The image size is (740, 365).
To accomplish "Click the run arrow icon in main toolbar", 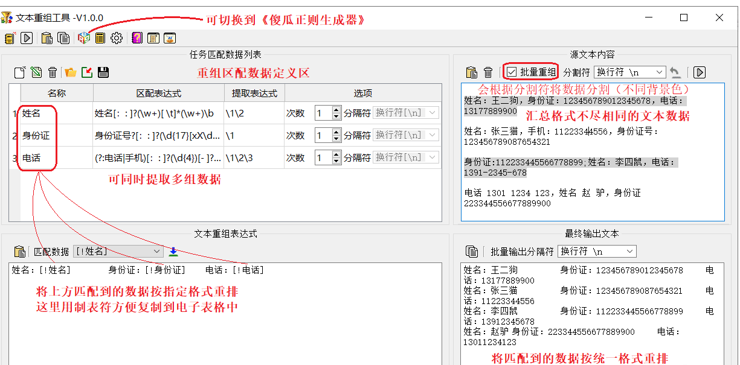I will [26, 37].
